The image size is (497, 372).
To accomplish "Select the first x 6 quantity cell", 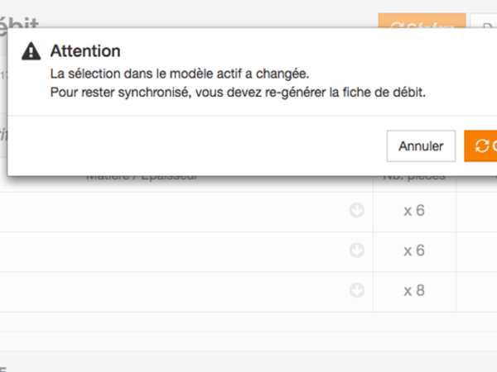I will pos(414,211).
